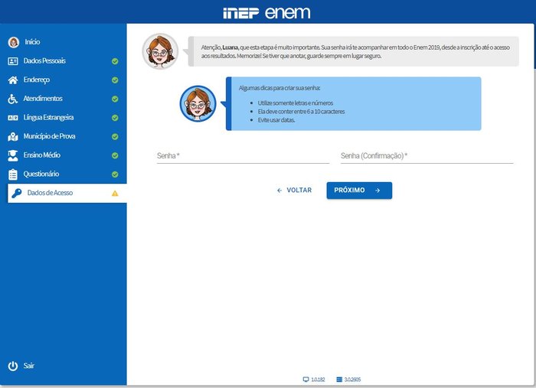Click the map pin icon for Município de Prova
Viewport: 536px width, 388px height.
pyautogui.click(x=13, y=137)
